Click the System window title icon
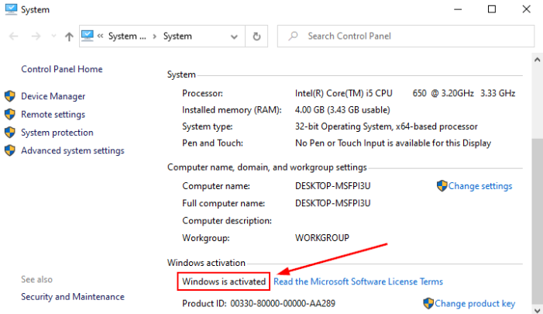 [11, 9]
